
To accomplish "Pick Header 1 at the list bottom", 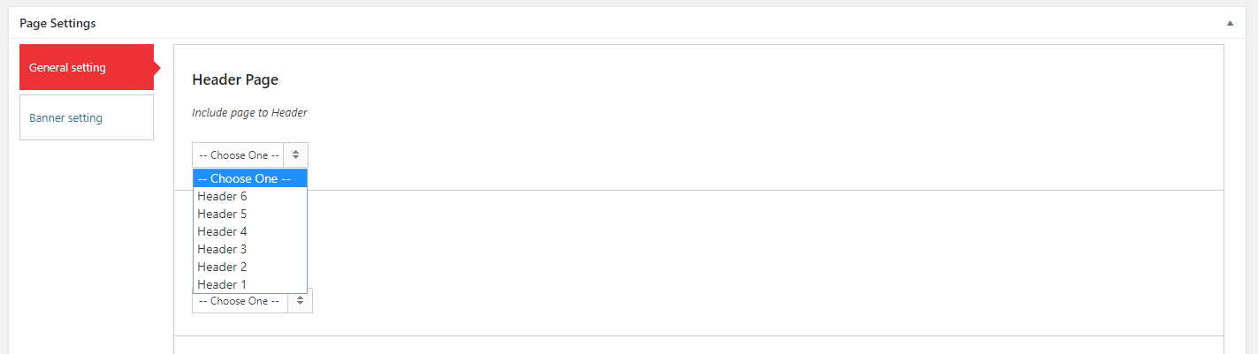I will pos(250,284).
